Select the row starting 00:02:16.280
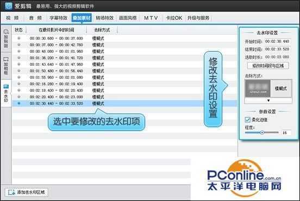300x201 pixels. 124,84
